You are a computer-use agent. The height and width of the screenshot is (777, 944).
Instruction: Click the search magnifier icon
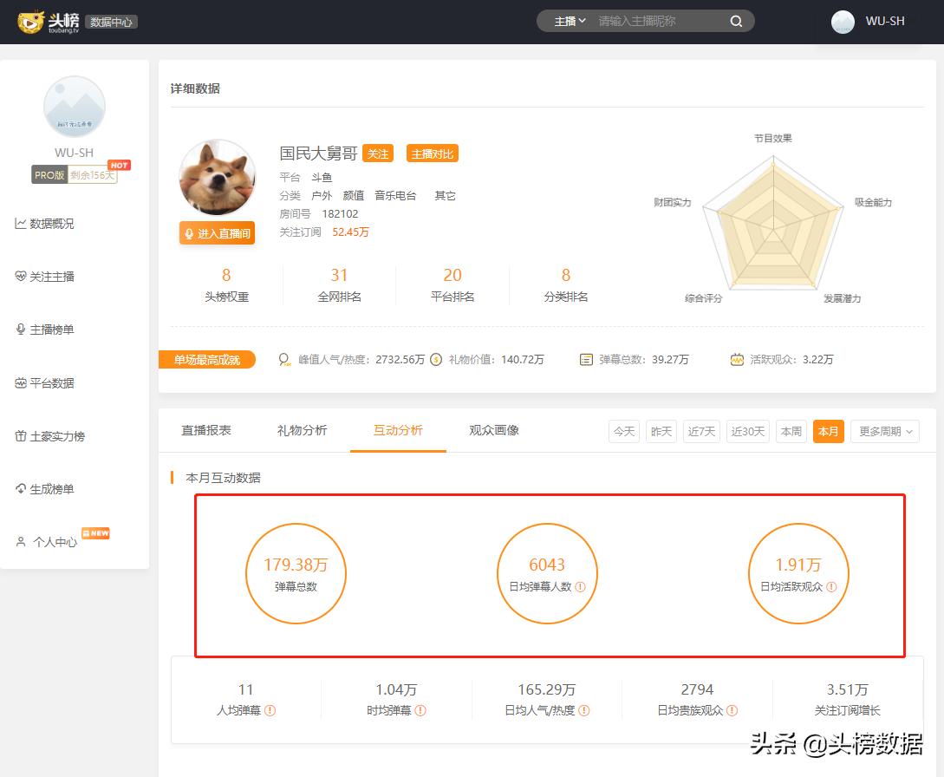tap(736, 20)
